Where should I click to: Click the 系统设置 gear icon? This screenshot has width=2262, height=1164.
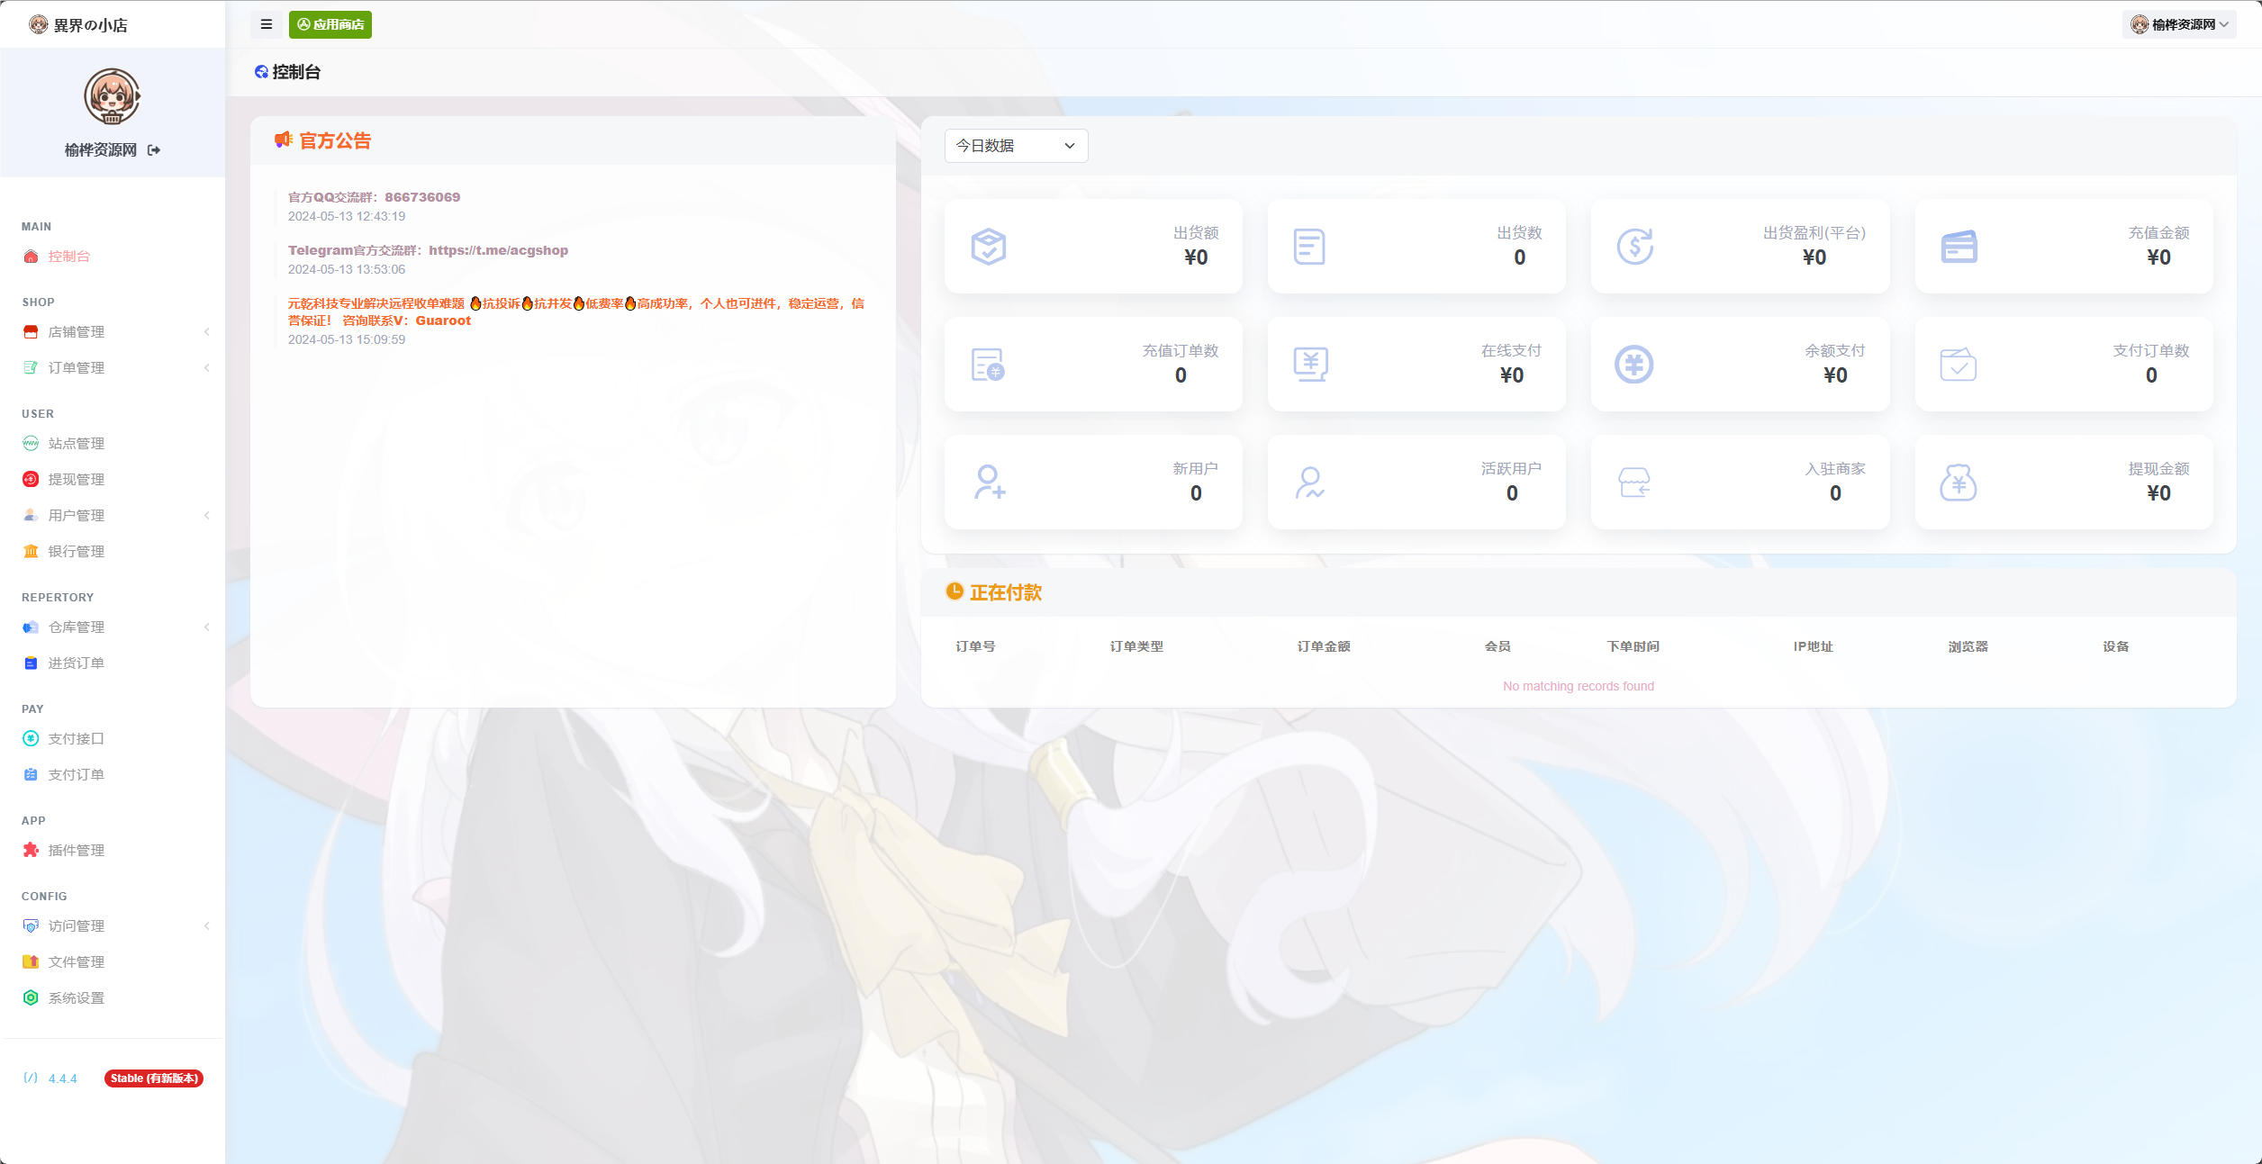(31, 998)
